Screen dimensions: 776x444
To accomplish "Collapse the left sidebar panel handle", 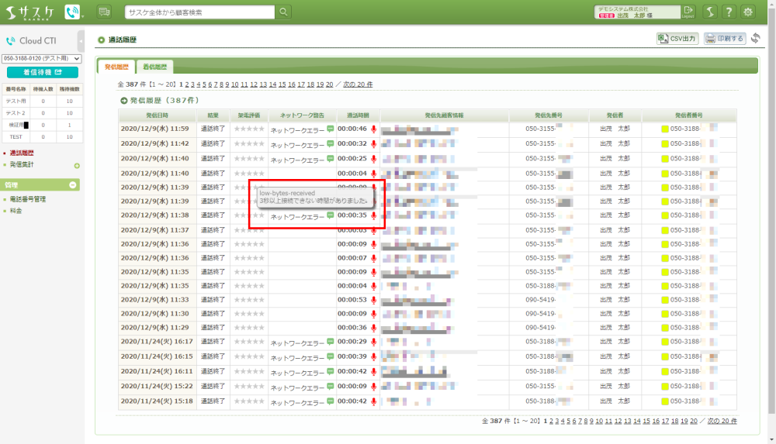I will pos(81,41).
